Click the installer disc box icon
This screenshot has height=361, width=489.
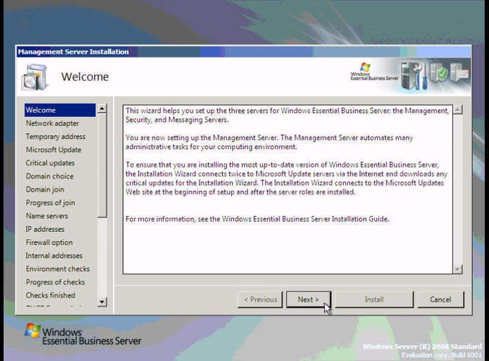click(x=35, y=77)
